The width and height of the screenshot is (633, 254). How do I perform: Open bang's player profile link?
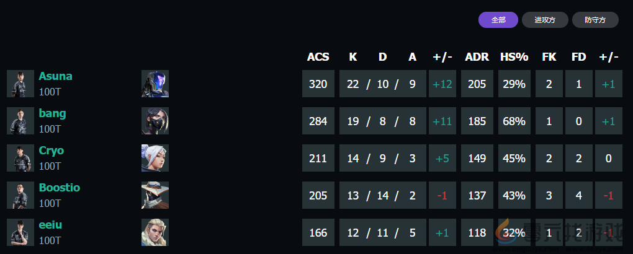click(x=52, y=113)
